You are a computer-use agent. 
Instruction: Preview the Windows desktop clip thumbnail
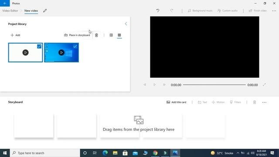(61, 52)
